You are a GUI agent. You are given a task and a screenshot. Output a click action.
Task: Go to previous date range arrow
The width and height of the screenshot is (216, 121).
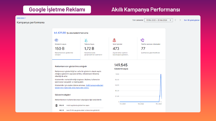click(175, 20)
